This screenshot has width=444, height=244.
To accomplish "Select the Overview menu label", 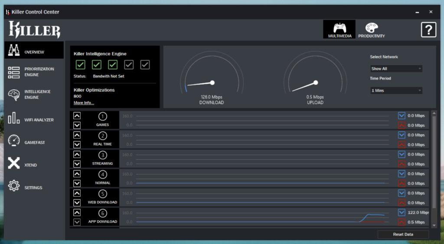I will (34, 52).
